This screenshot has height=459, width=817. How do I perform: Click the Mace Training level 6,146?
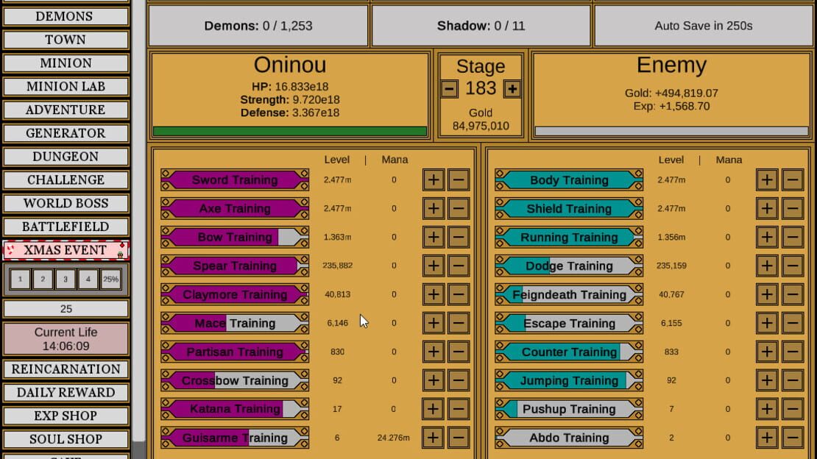coord(337,323)
